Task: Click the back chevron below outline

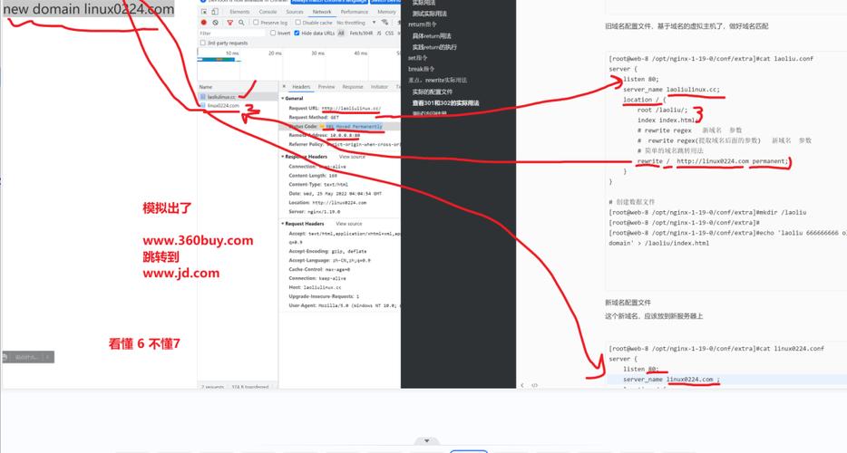Action: click(522, 385)
